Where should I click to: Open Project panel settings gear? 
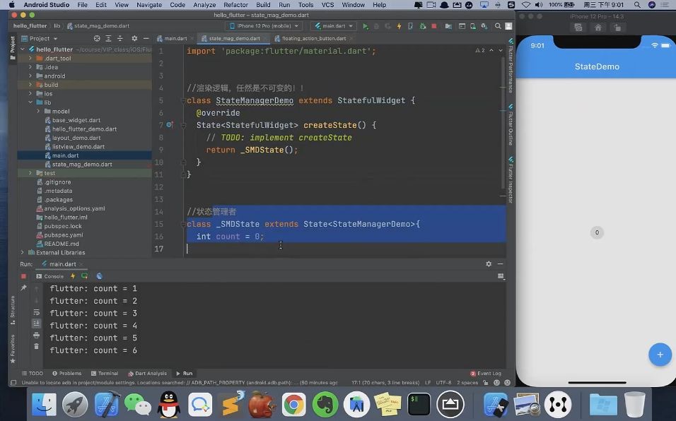tap(134, 38)
